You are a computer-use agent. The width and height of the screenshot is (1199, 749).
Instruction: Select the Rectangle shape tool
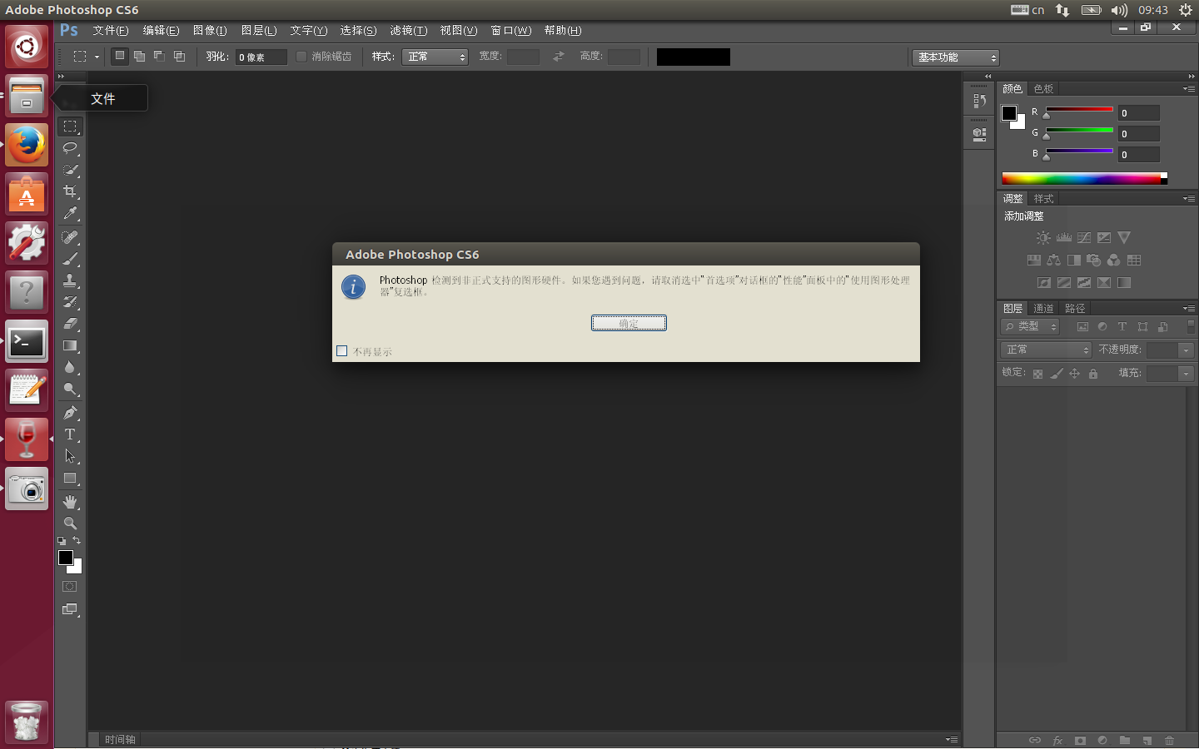coord(70,479)
